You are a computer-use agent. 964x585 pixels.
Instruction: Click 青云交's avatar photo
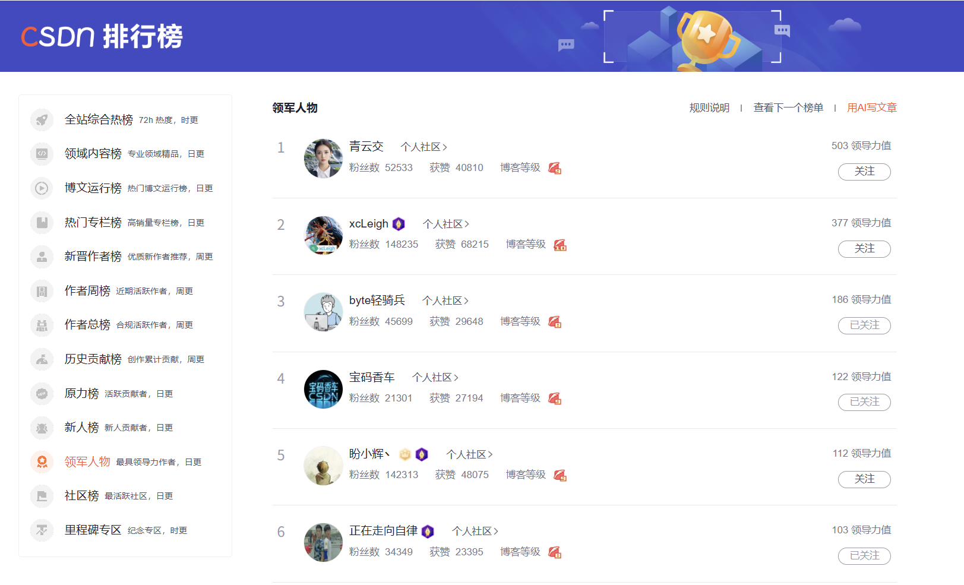pos(323,159)
